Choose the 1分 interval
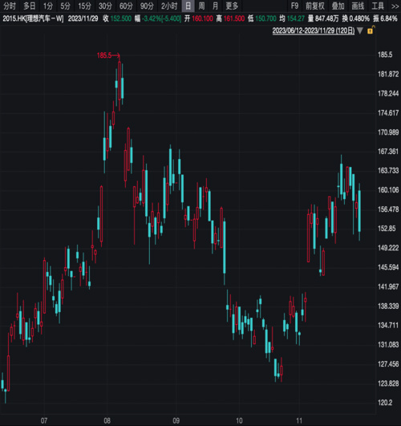The height and width of the screenshot is (426, 401). point(48,6)
